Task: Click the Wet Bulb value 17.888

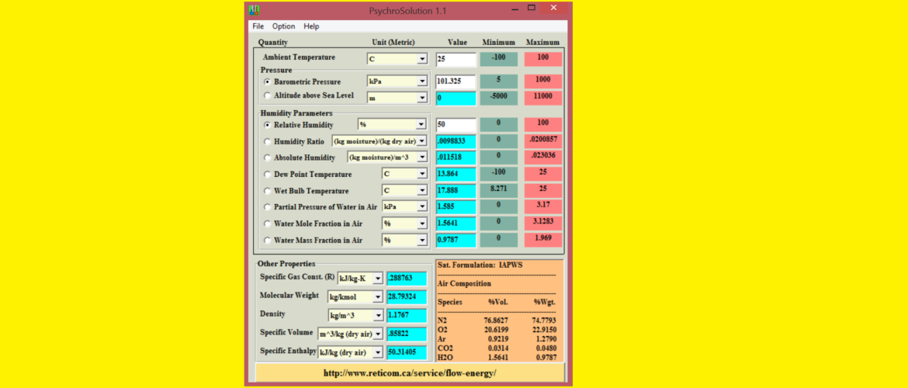Action: coord(456,191)
